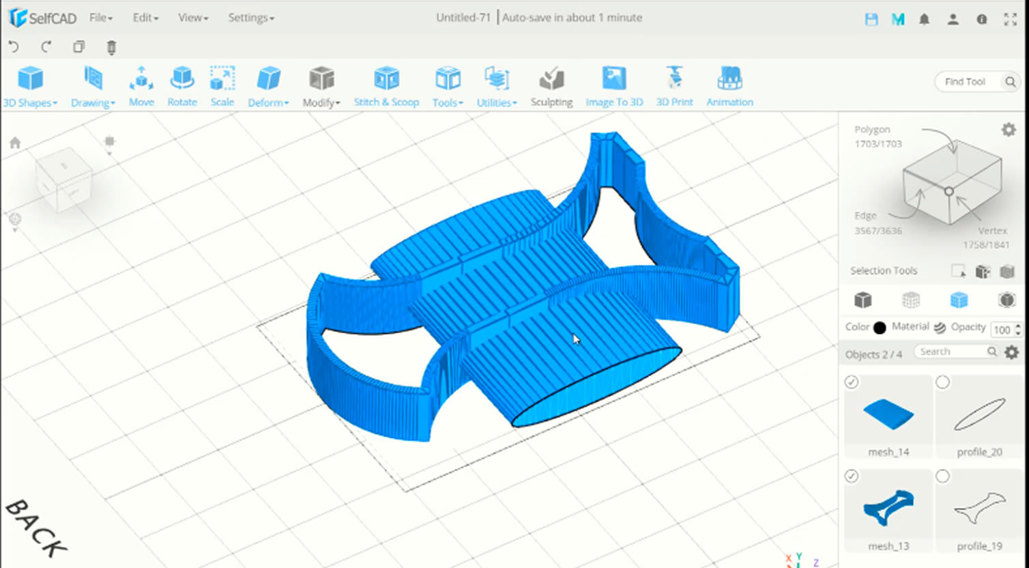
Task: Select the Rotate tool
Action: click(182, 87)
